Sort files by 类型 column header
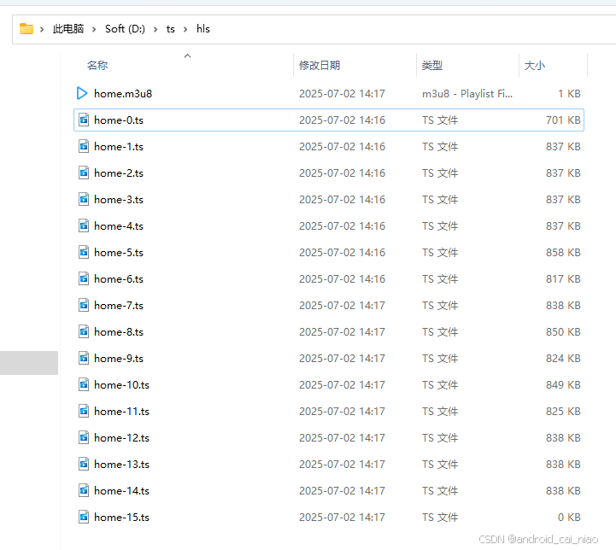616x550 pixels. [x=432, y=65]
